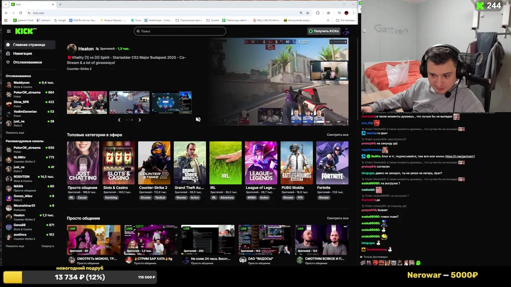Open the Fortnite category card
Viewport: 511px width, 287px height.
coord(332,163)
